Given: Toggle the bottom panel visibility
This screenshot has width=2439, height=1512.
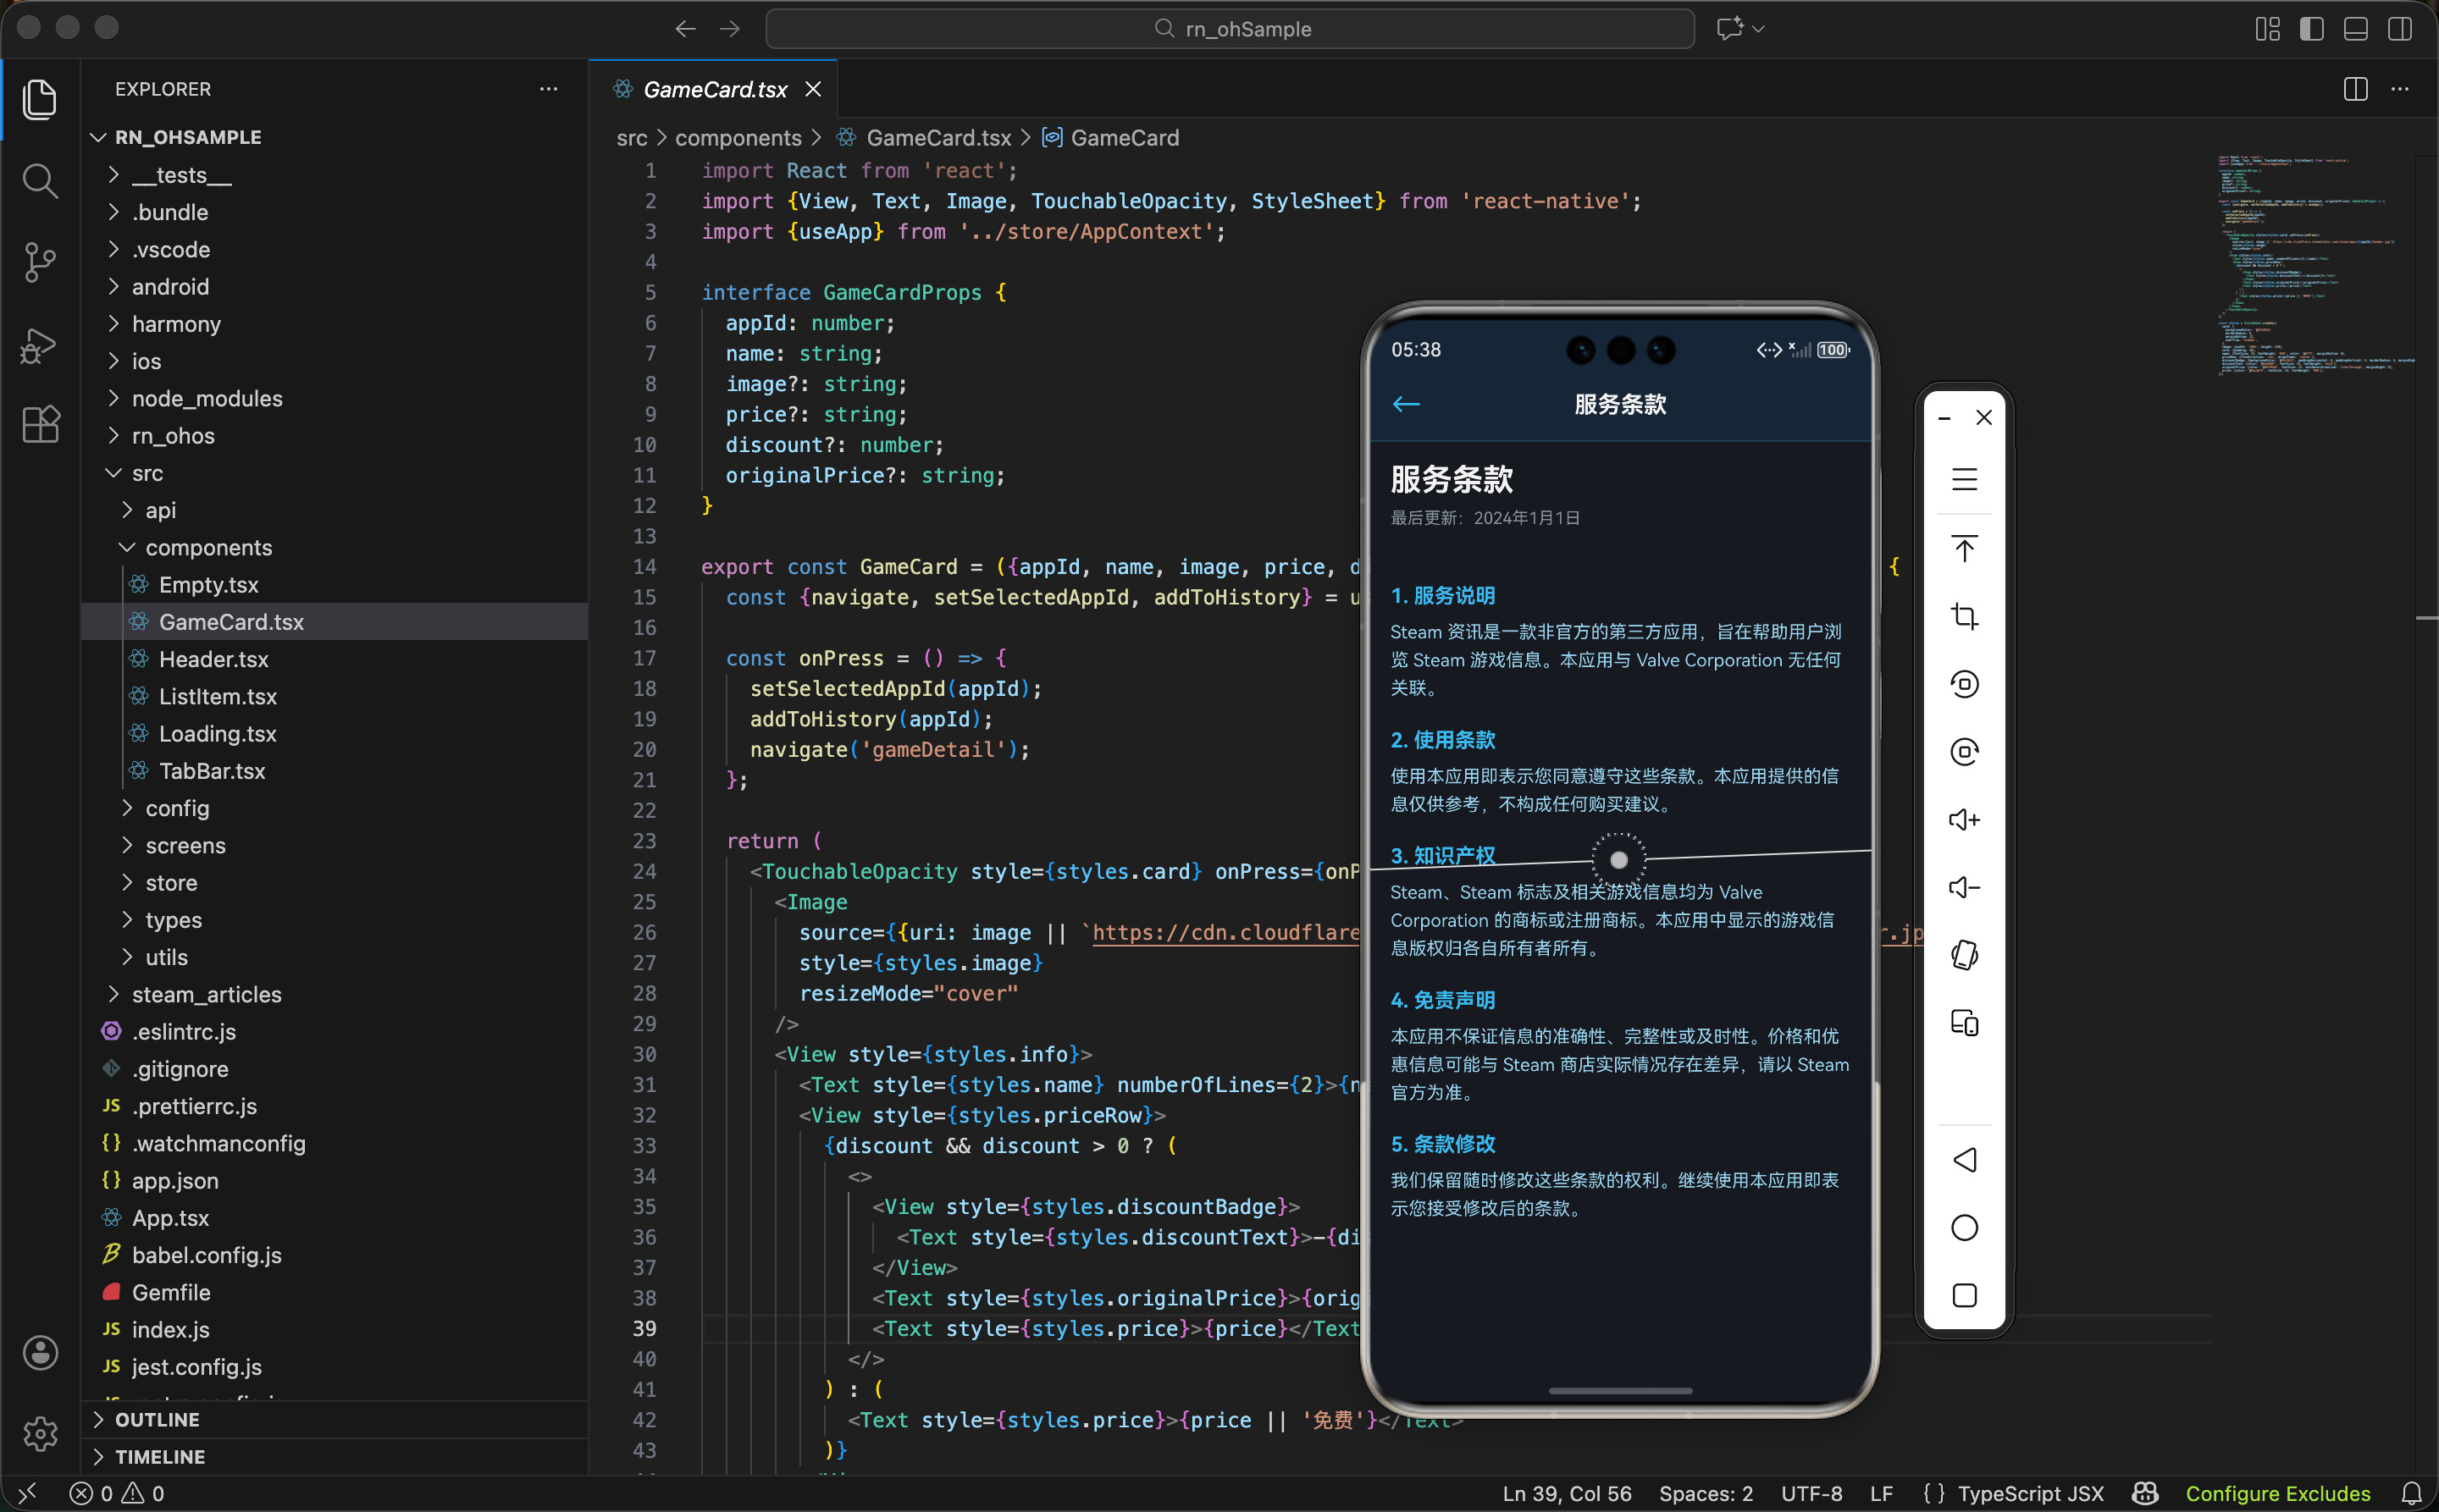Looking at the screenshot, I should [2355, 29].
